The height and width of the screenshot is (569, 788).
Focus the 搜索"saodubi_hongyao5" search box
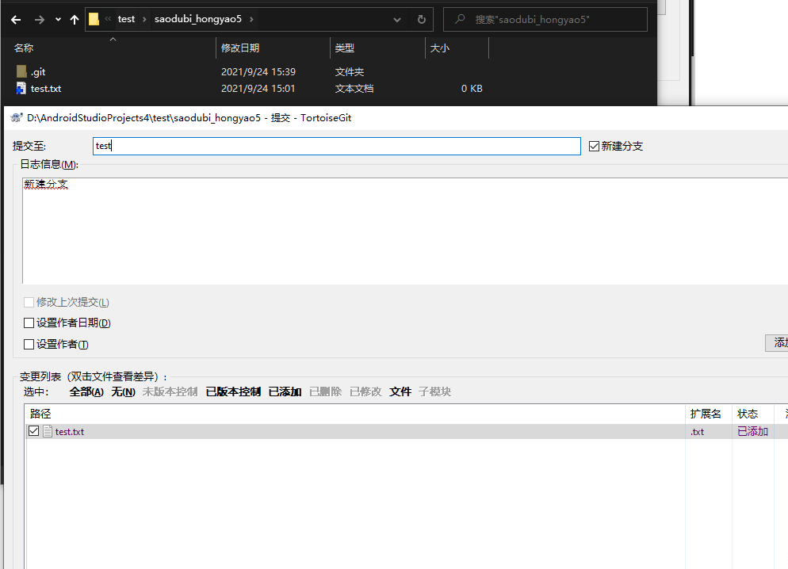pyautogui.click(x=545, y=19)
